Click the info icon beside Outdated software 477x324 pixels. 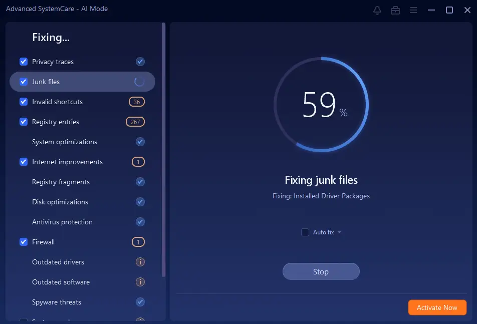click(140, 282)
